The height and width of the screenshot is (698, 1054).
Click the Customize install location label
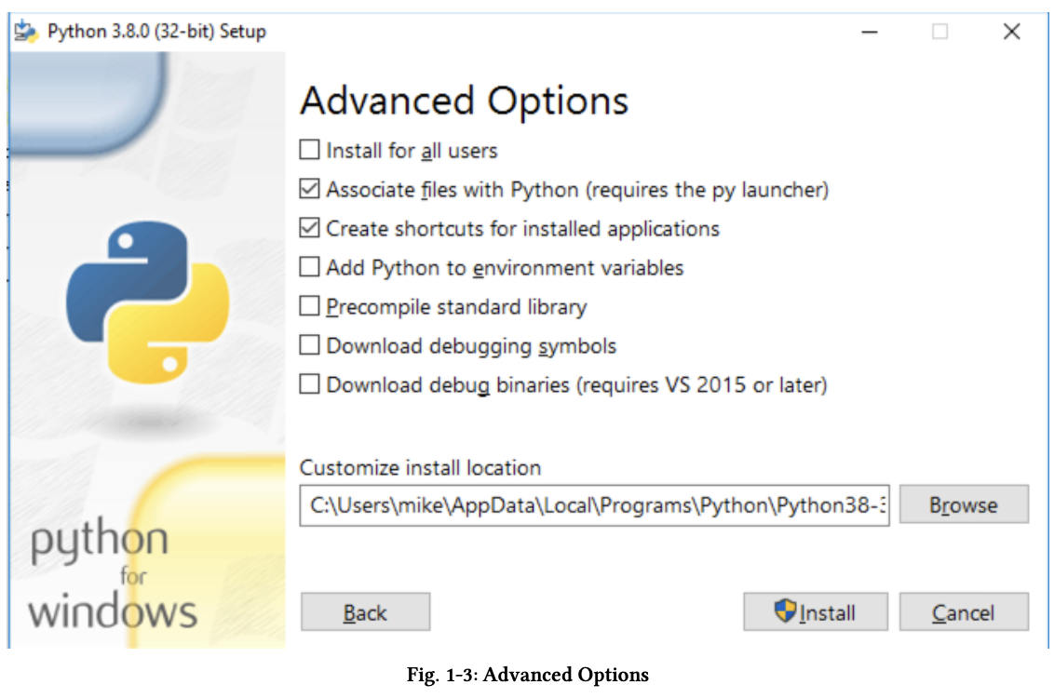[420, 467]
